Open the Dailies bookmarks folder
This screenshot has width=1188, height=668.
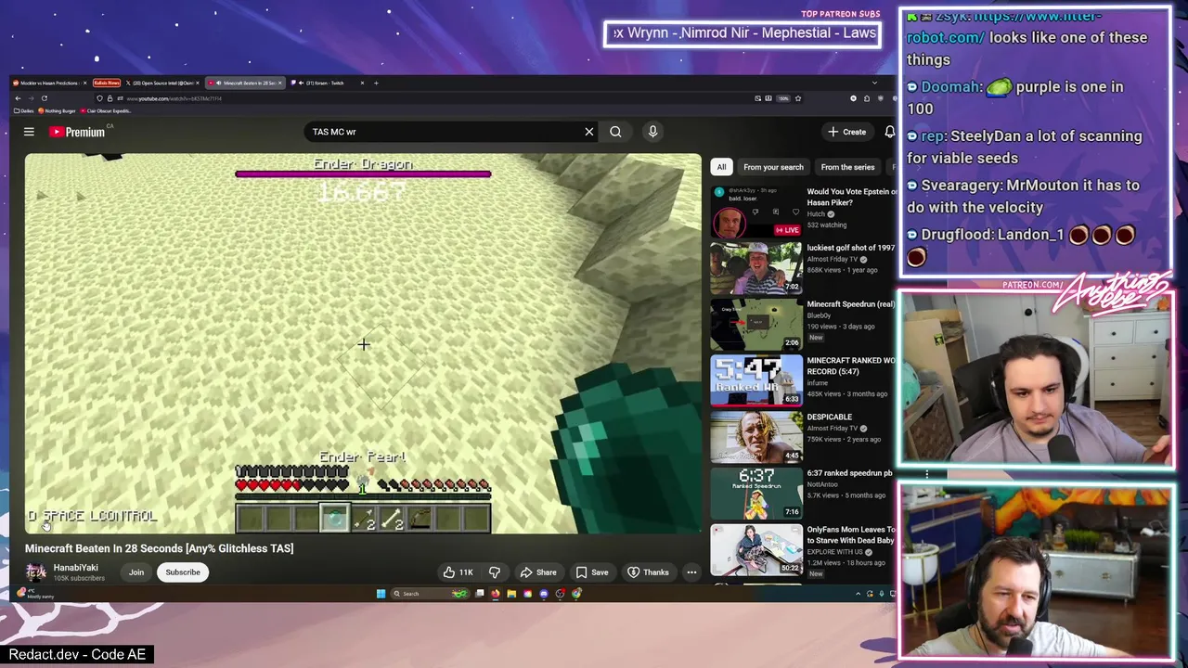click(24, 110)
